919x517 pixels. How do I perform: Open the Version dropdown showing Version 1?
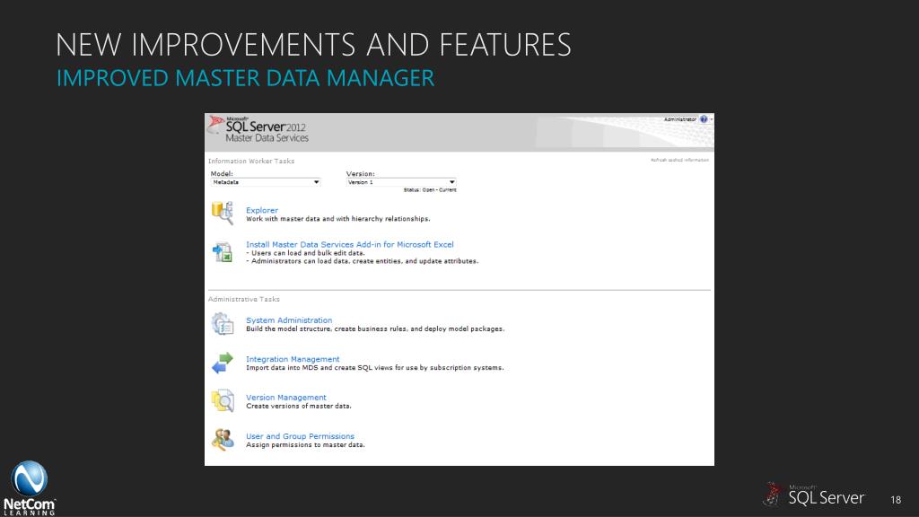click(401, 182)
